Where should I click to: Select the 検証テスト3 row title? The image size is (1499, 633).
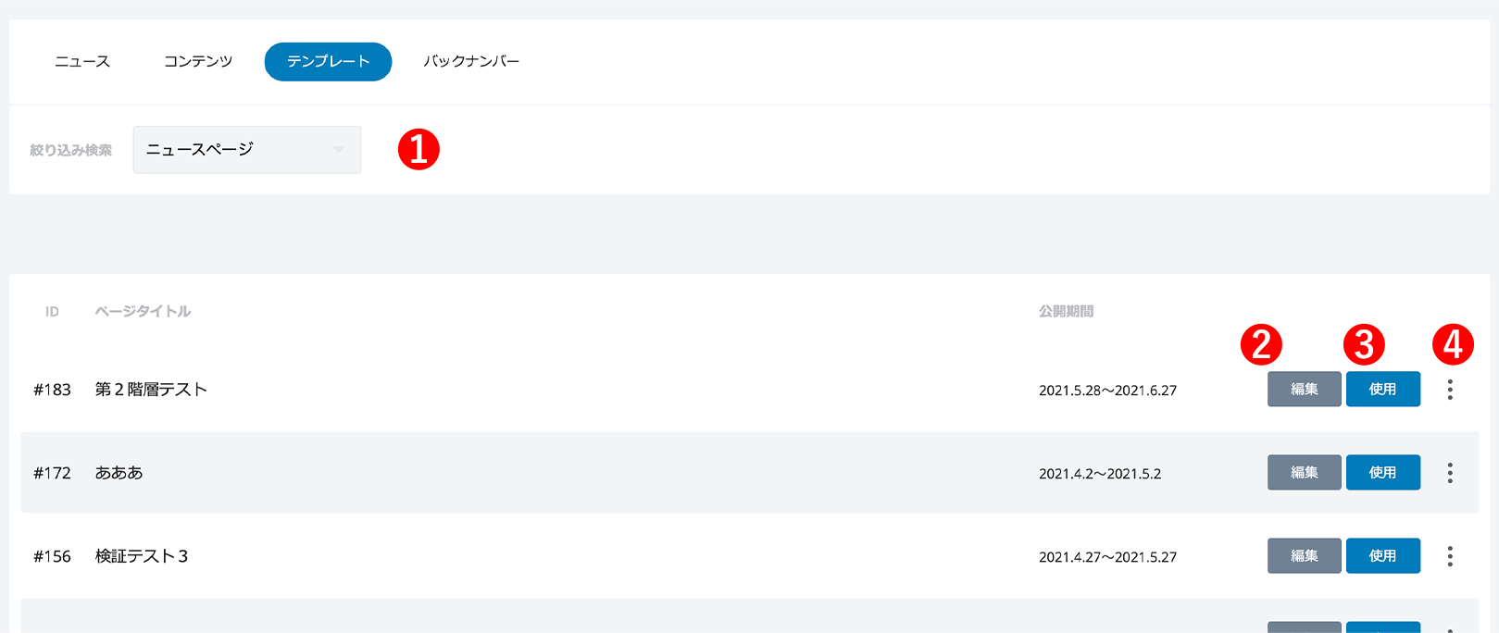point(142,556)
